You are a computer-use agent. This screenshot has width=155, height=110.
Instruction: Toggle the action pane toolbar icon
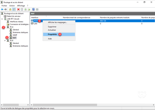click(x=37, y=10)
